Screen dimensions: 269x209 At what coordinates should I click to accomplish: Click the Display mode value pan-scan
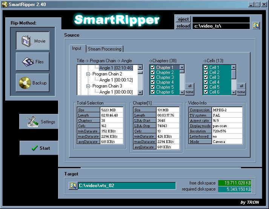coord(227,126)
